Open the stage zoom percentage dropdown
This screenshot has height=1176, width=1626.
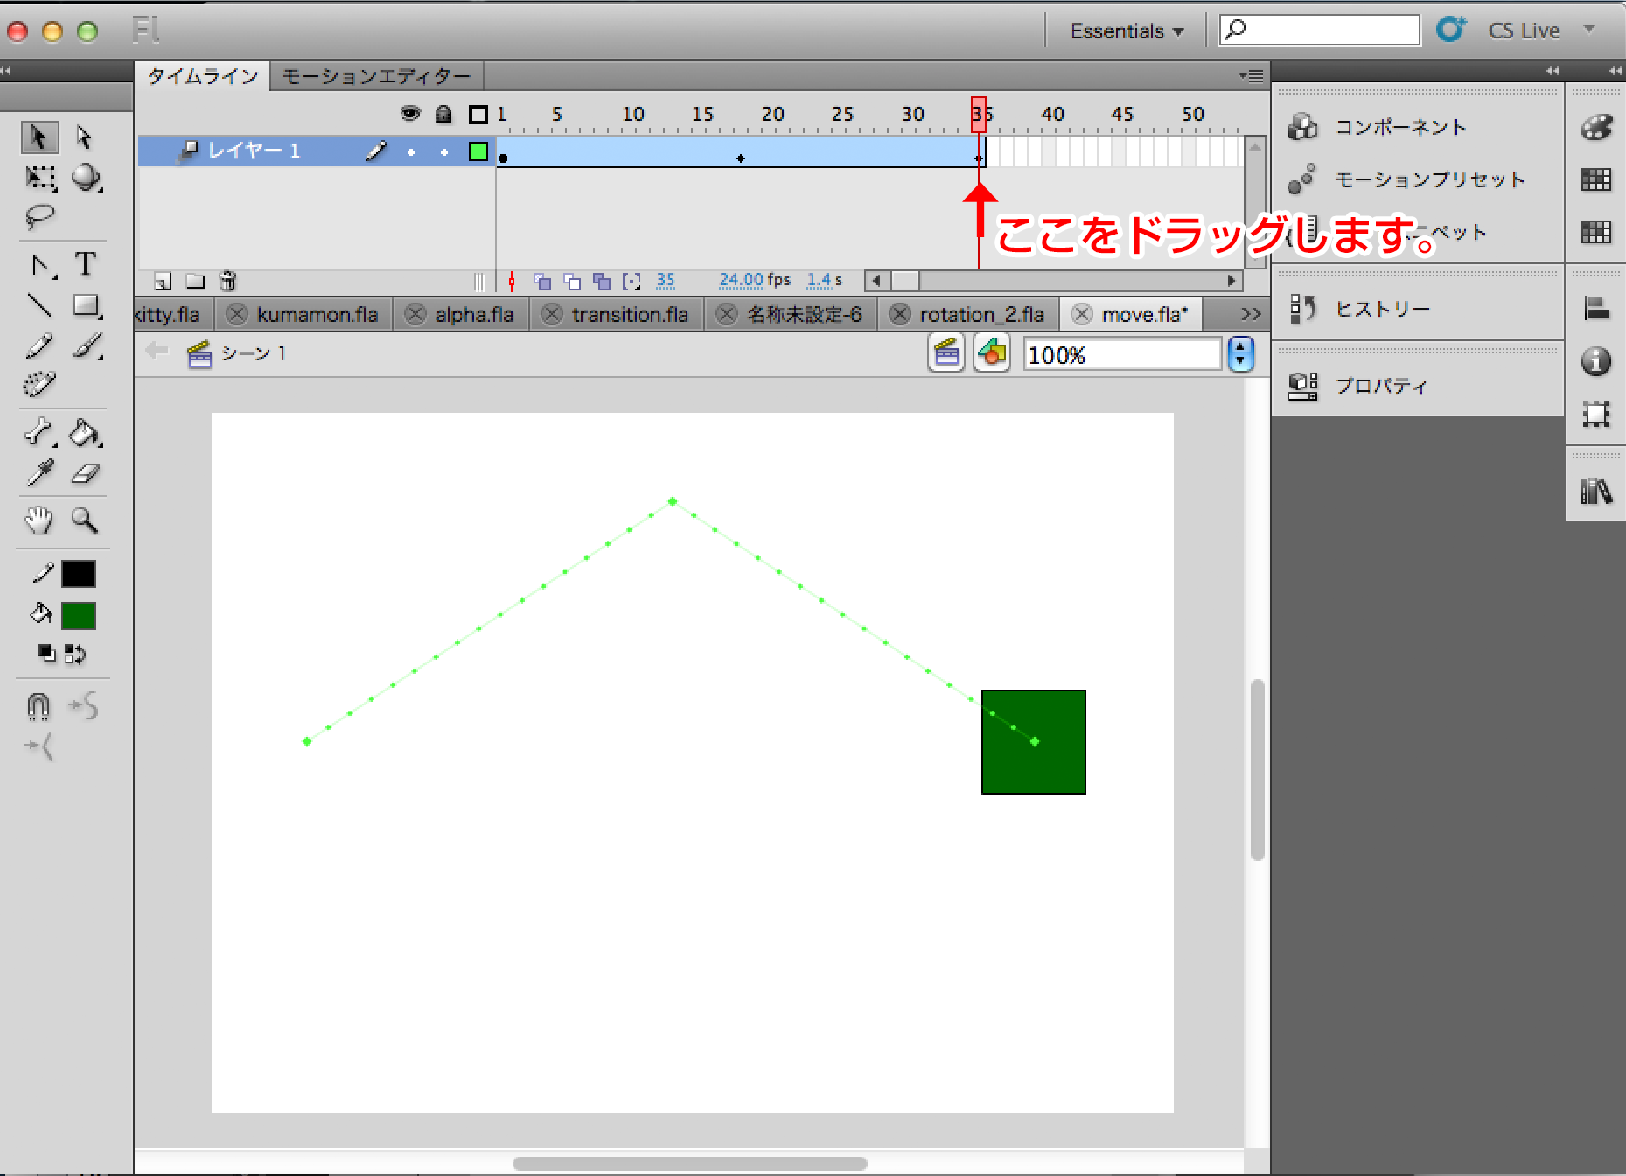click(x=1240, y=355)
